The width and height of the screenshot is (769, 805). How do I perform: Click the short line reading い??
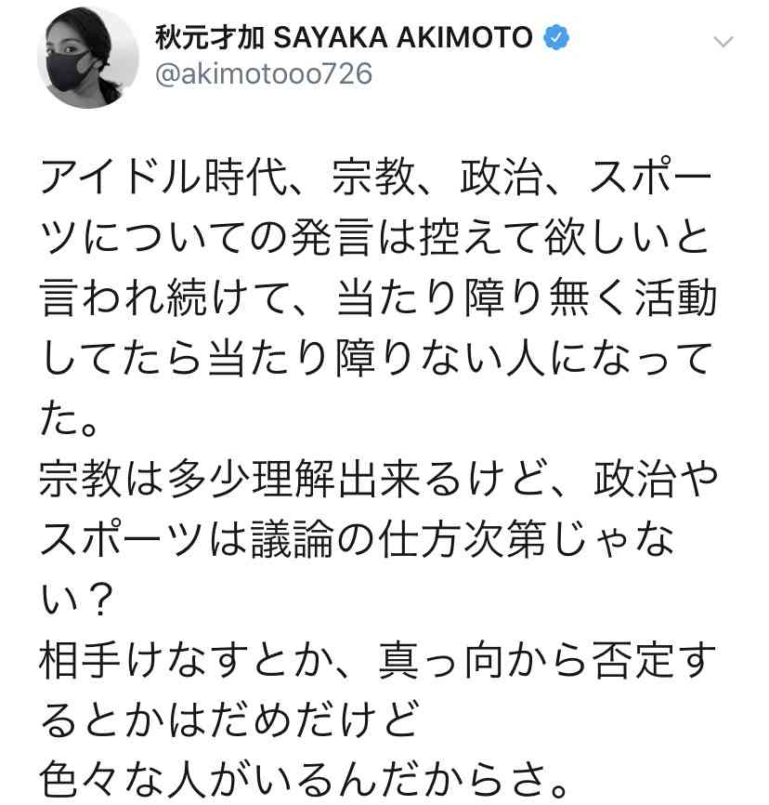(x=76, y=599)
